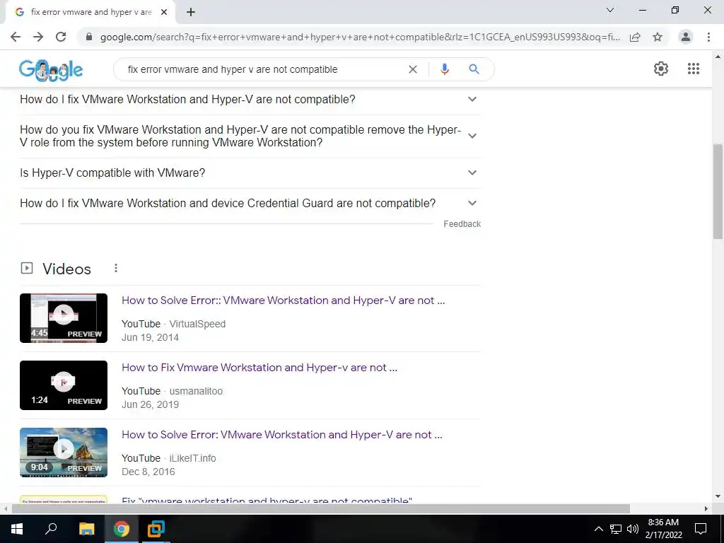Close the 'fix error vmware' tab
The width and height of the screenshot is (724, 543).
point(164,12)
